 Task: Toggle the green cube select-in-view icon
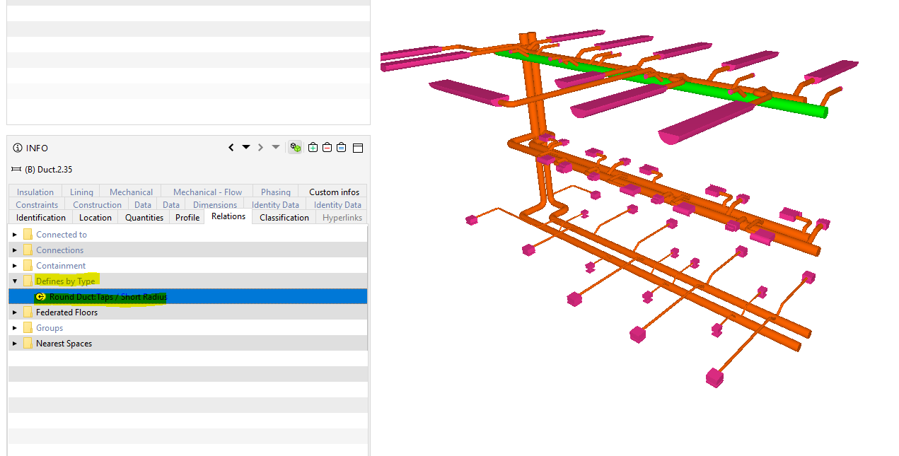click(x=296, y=148)
